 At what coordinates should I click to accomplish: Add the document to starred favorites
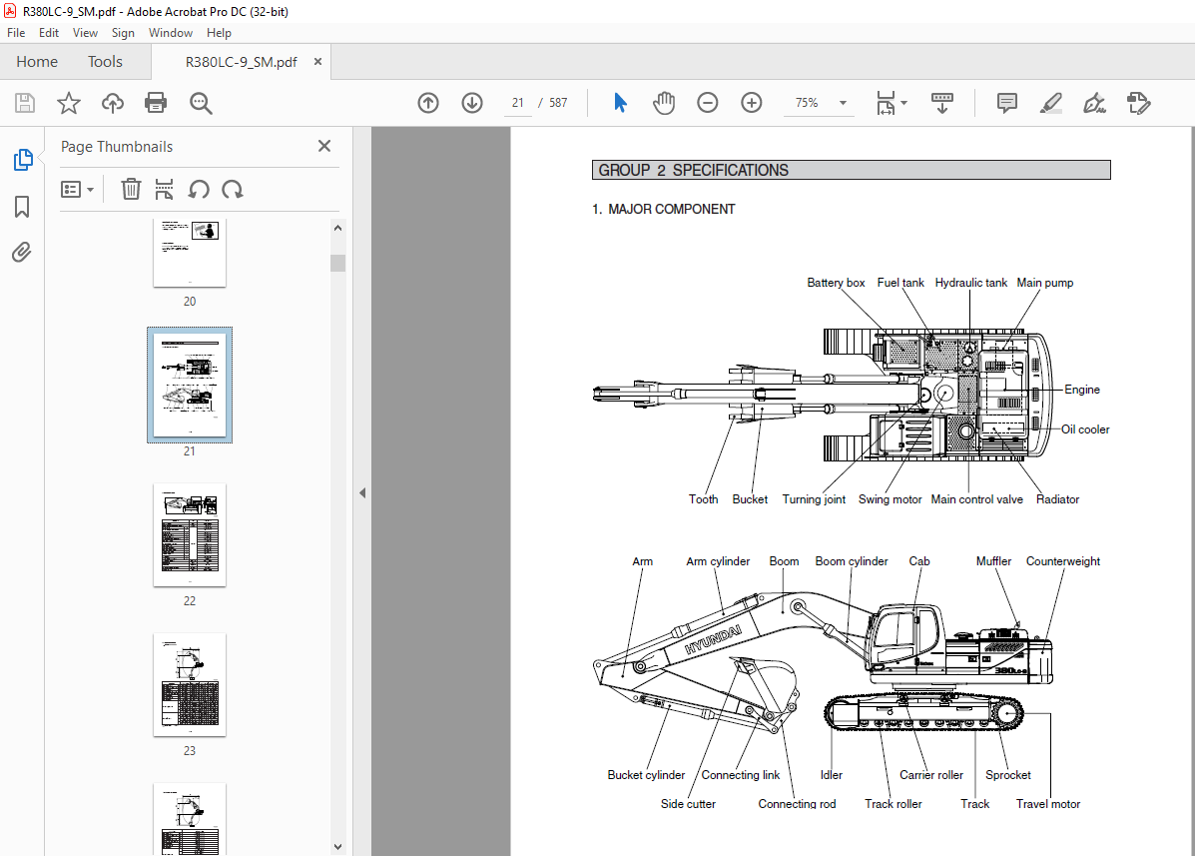click(69, 103)
